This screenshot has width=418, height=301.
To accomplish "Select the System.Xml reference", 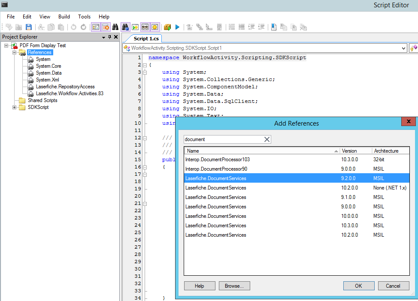I will point(48,80).
